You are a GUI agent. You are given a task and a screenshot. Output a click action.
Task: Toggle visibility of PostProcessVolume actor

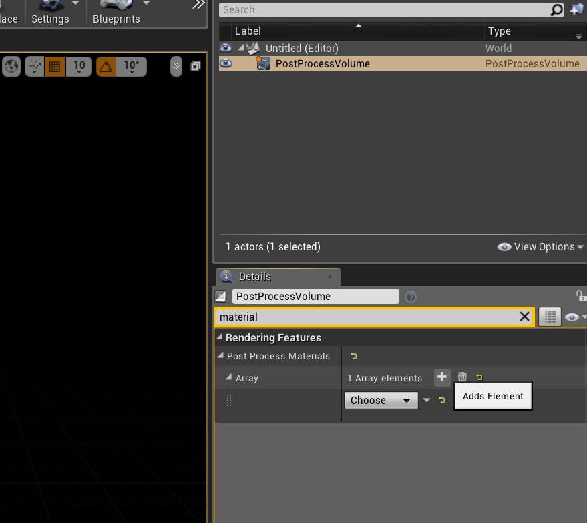[226, 63]
